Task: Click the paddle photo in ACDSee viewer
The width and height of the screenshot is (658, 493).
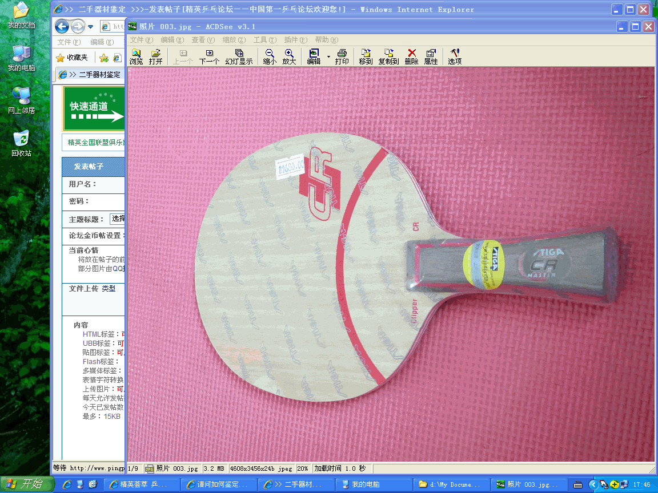Action: 390,264
